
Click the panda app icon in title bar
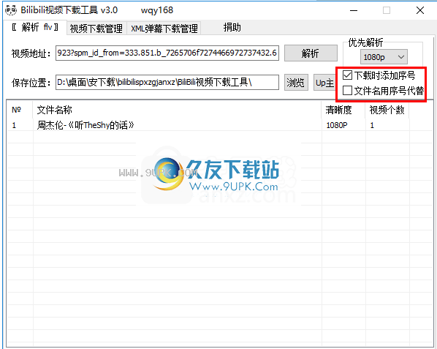pos(10,10)
